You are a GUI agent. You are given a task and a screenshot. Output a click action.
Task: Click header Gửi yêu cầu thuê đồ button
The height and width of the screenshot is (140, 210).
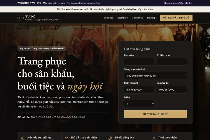pos(176,18)
